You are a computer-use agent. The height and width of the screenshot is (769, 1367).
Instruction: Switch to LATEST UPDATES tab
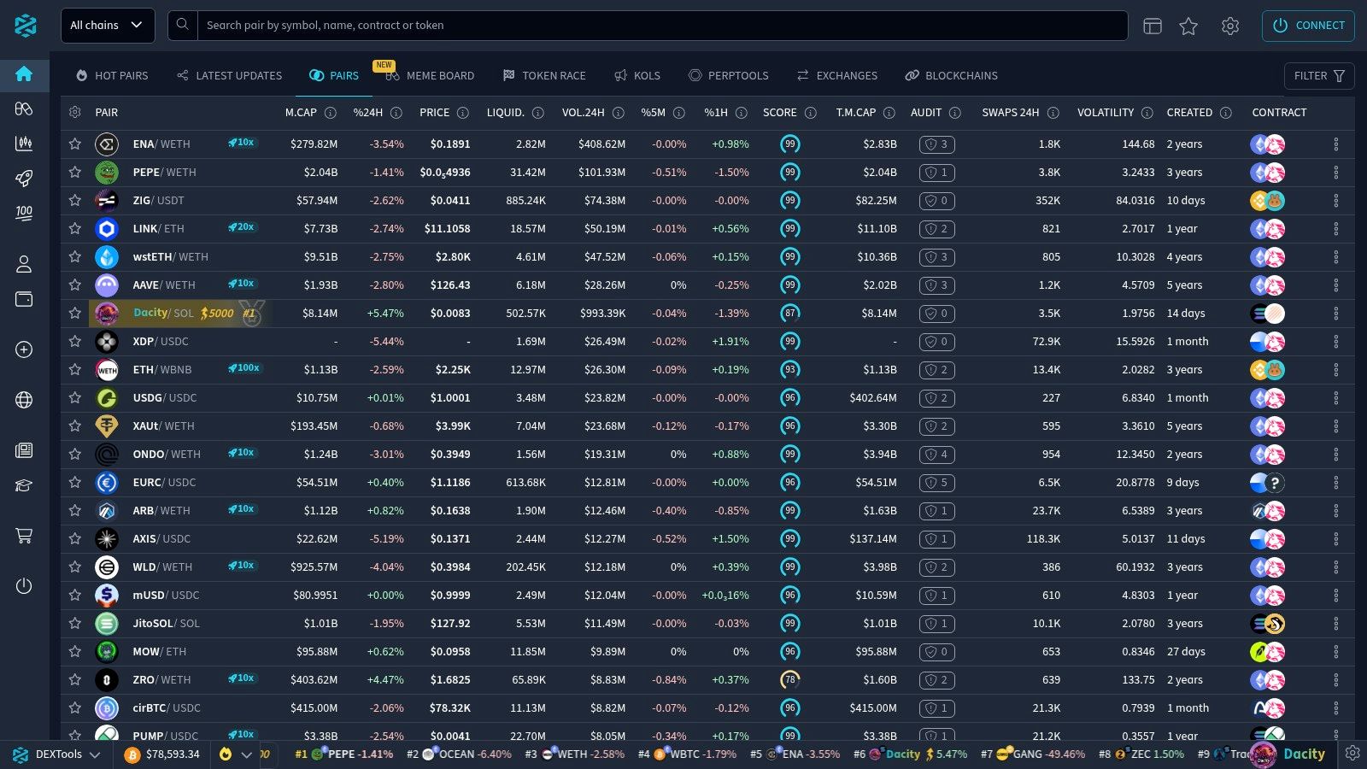(229, 75)
